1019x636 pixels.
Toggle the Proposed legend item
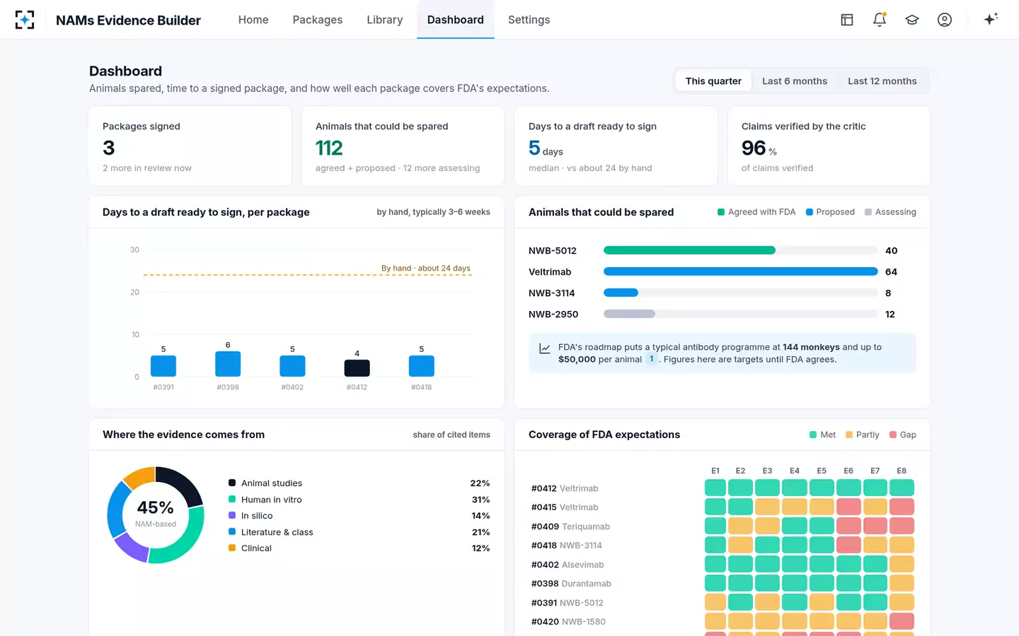pyautogui.click(x=830, y=212)
